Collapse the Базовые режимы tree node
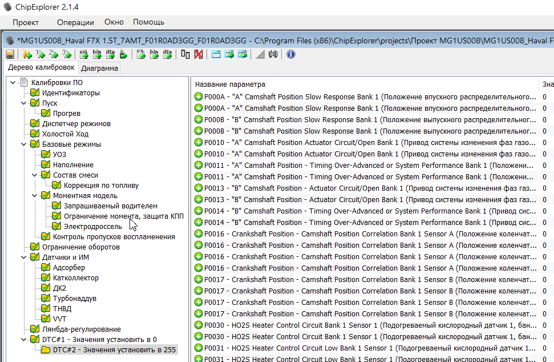 pos(23,144)
